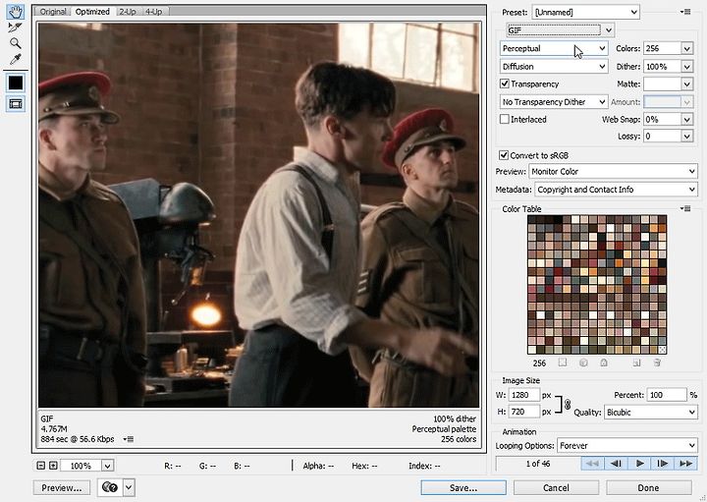Expand the Colors count dropdown arrow
The height and width of the screenshot is (502, 707).
(x=686, y=48)
